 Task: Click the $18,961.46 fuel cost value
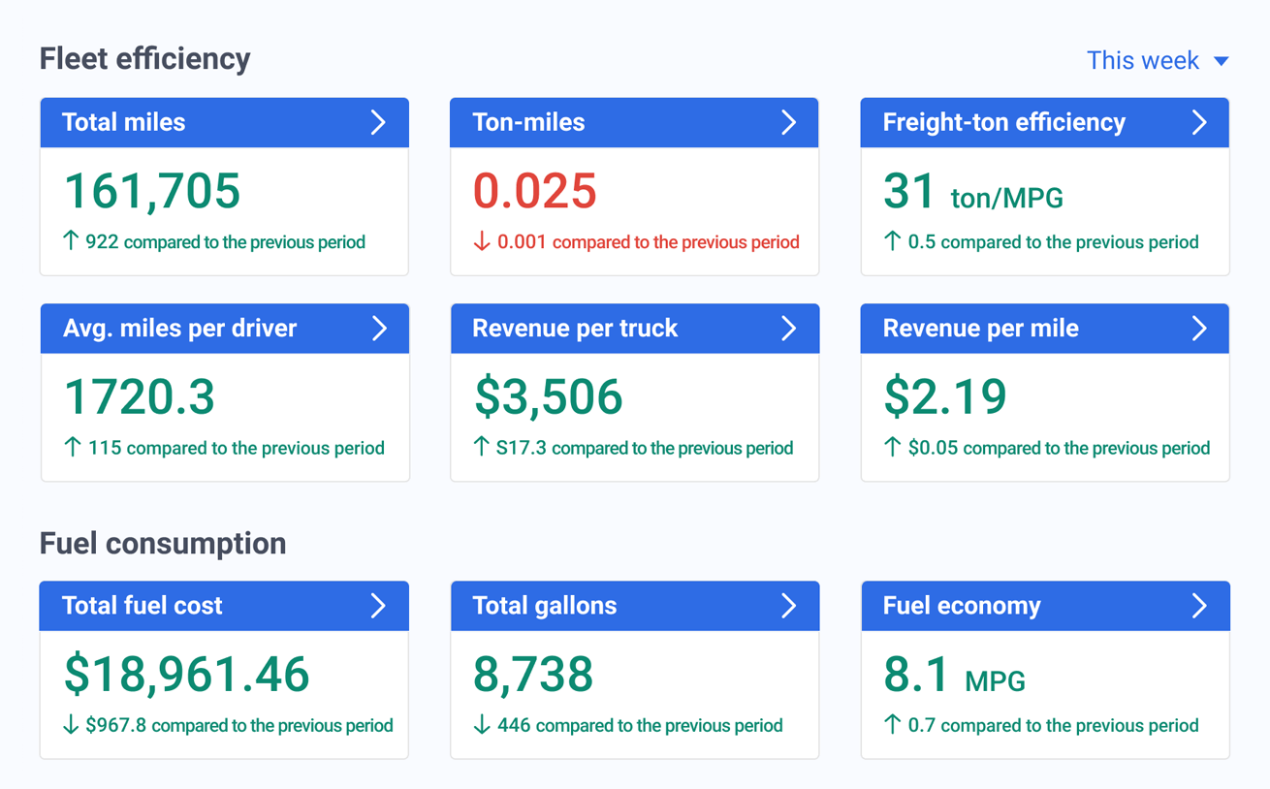point(186,673)
